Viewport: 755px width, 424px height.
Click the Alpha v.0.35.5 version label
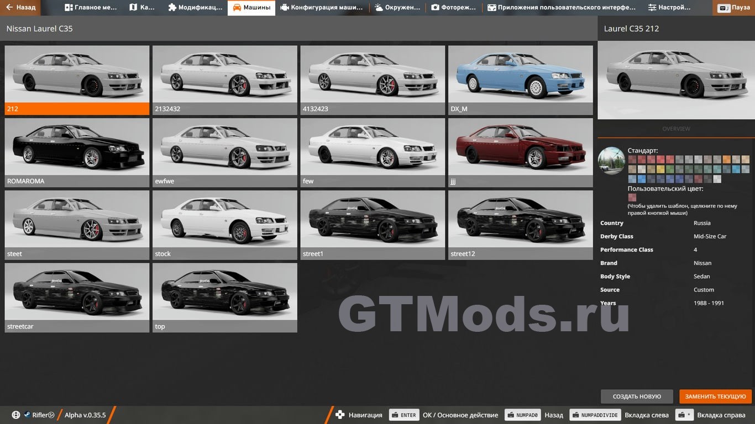(x=85, y=415)
